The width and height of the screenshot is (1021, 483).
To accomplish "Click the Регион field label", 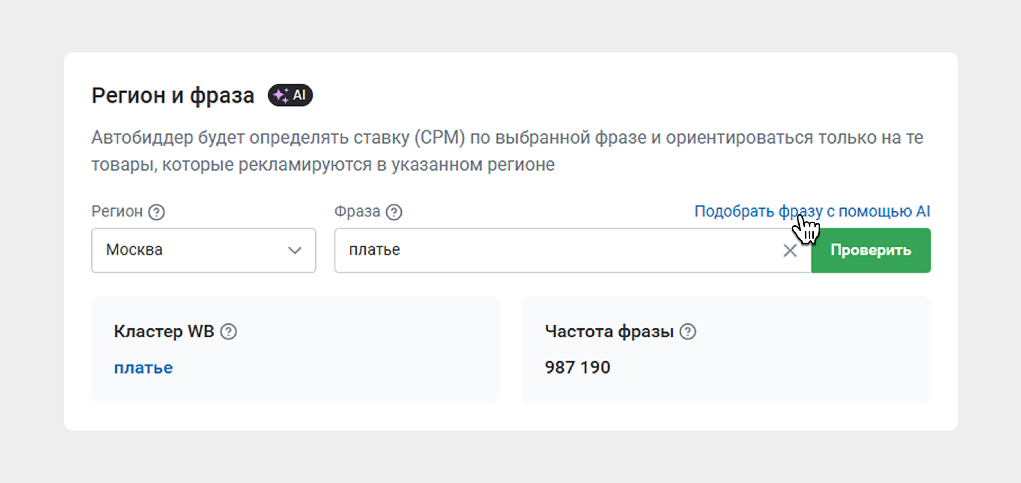I will coord(117,211).
